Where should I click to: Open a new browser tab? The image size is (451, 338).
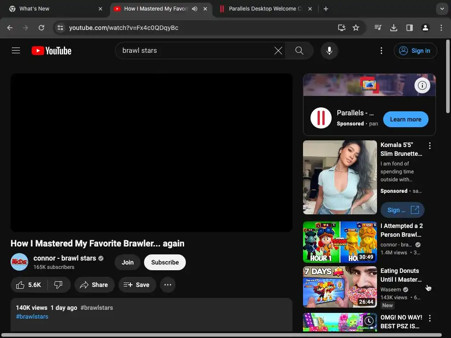point(326,9)
